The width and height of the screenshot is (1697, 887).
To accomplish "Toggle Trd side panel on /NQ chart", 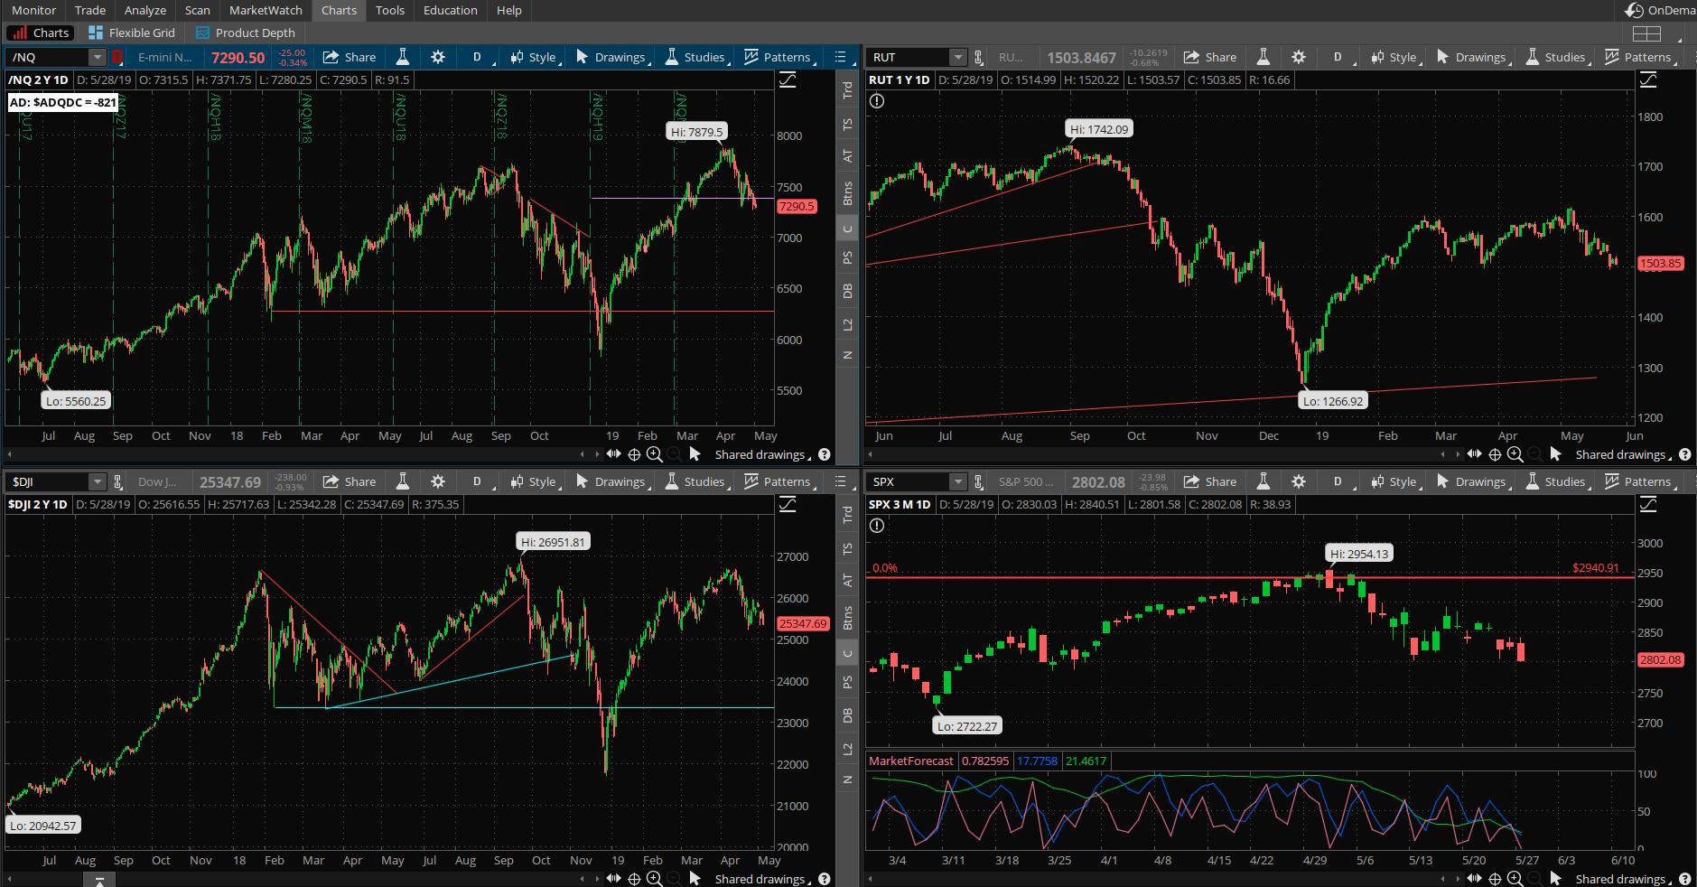I will pos(847,90).
